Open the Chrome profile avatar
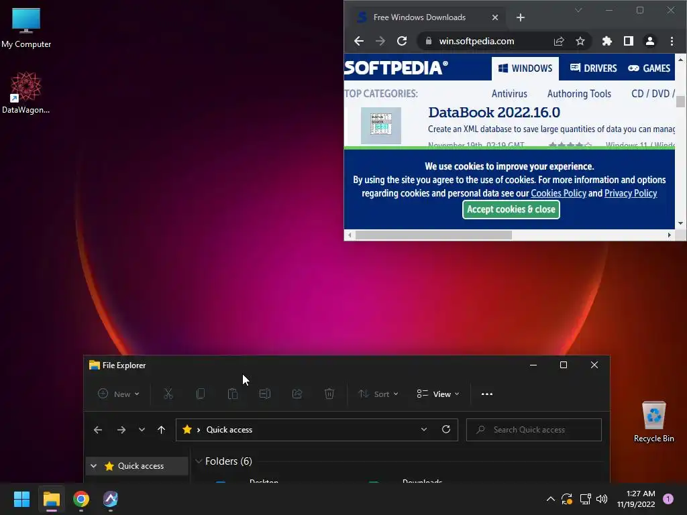The width and height of the screenshot is (687, 515). (649, 41)
